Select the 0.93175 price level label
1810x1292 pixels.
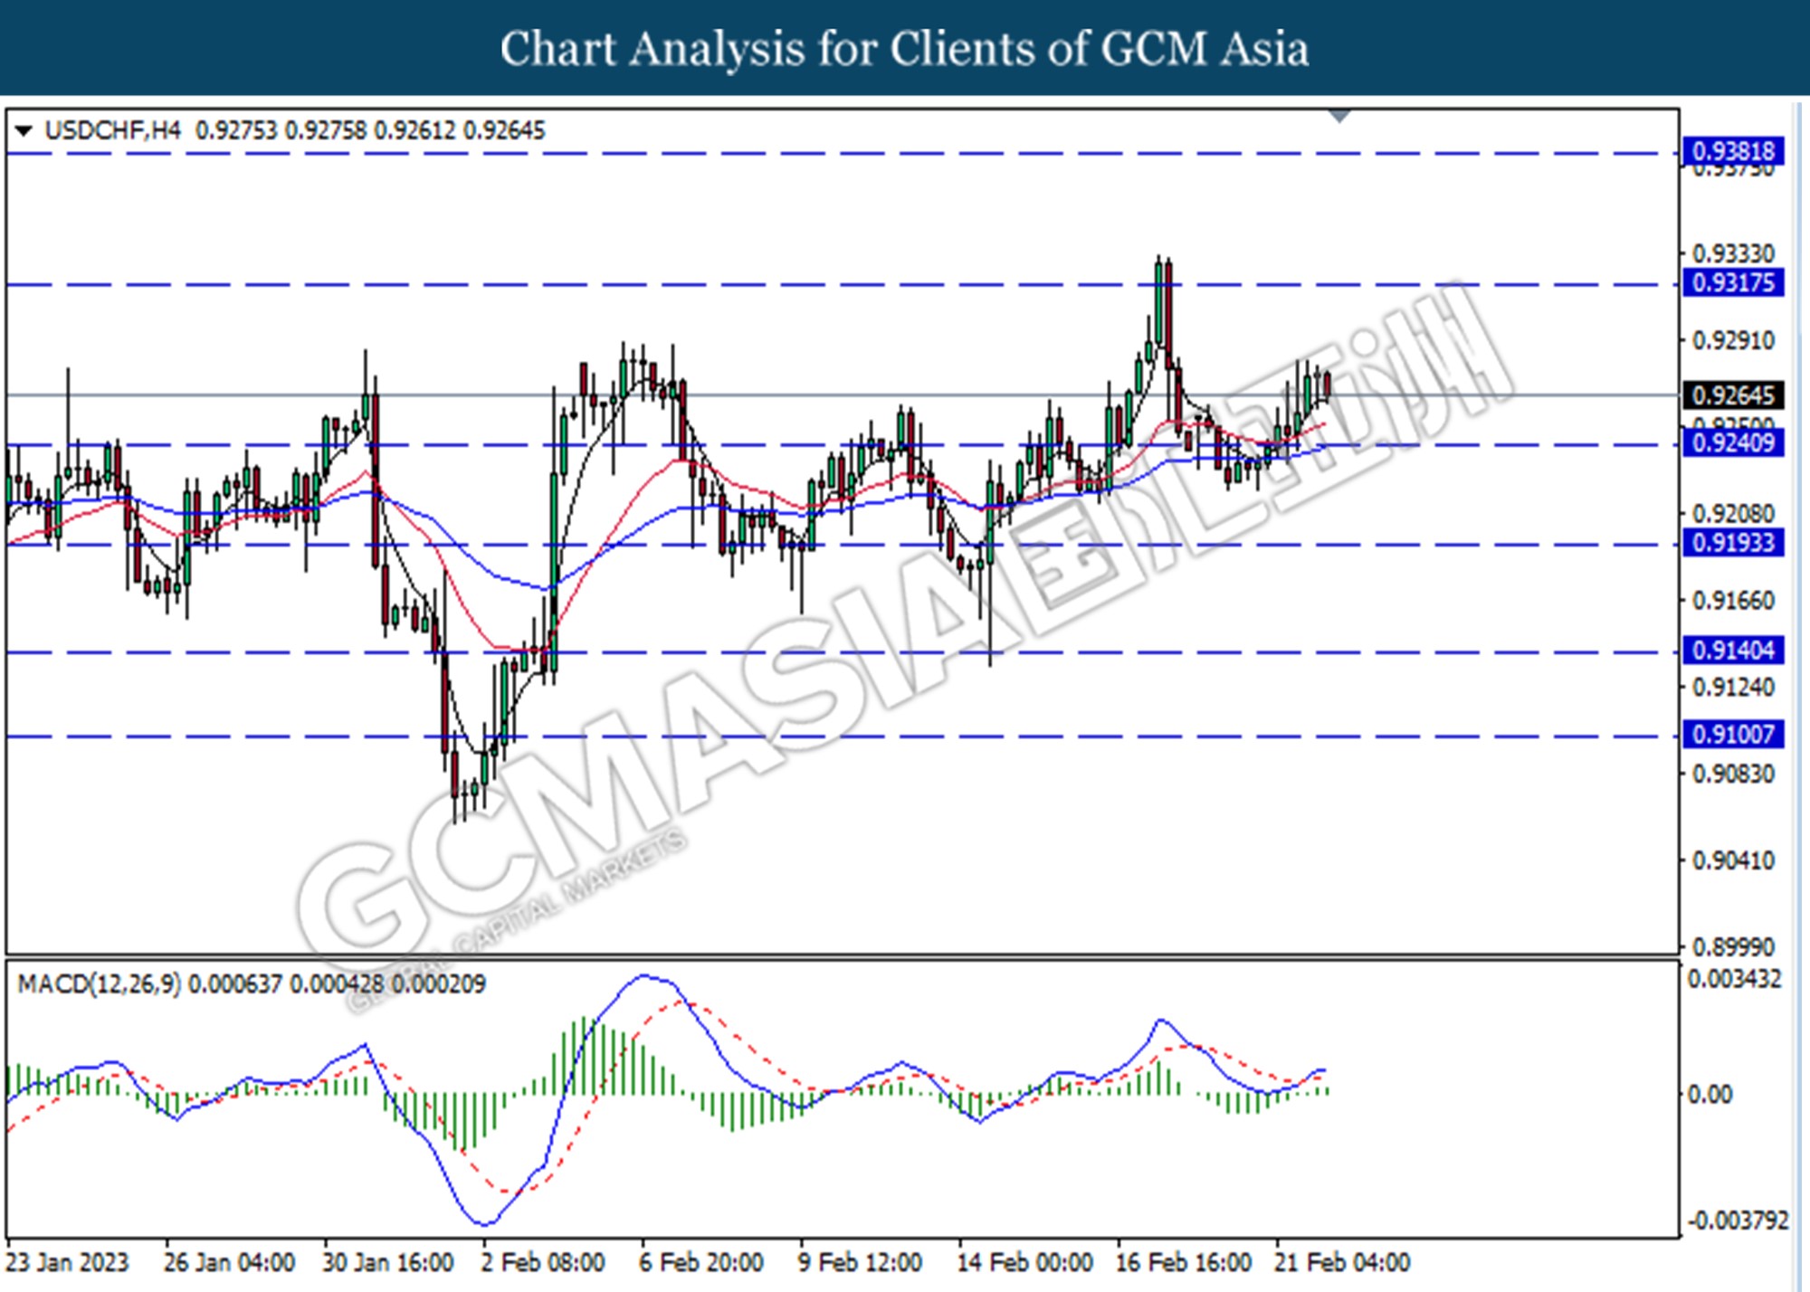(1733, 282)
